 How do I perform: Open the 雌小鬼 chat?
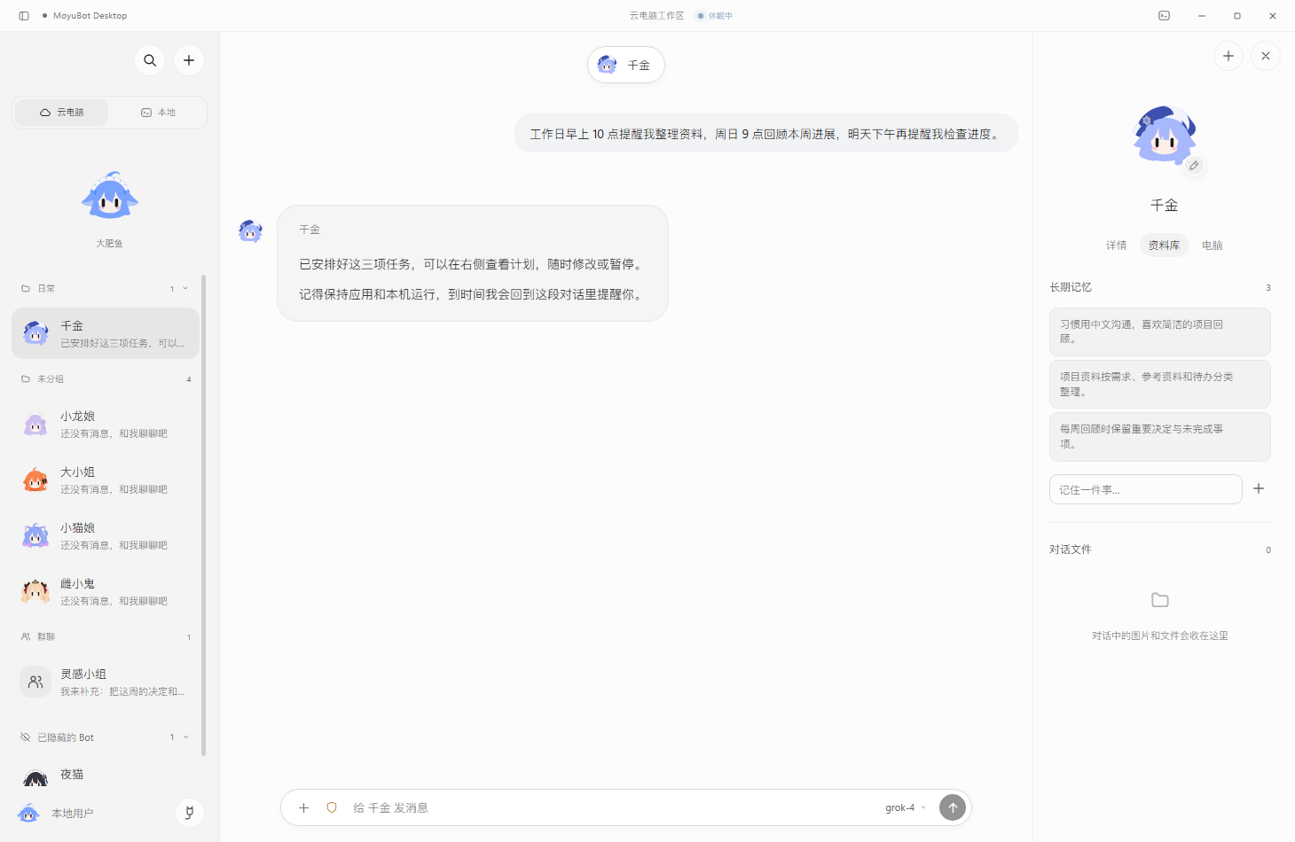point(106,592)
